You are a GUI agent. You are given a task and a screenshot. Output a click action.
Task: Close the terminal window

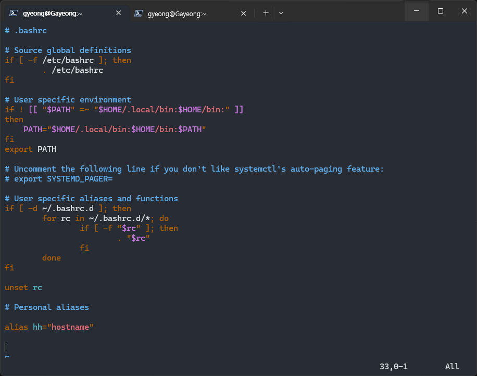(465, 11)
